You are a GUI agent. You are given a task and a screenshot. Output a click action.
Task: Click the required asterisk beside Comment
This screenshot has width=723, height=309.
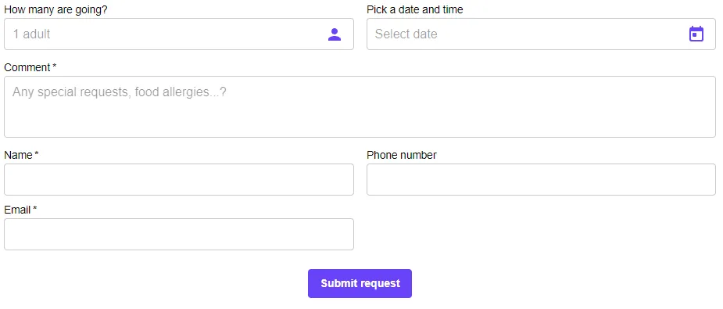55,66
